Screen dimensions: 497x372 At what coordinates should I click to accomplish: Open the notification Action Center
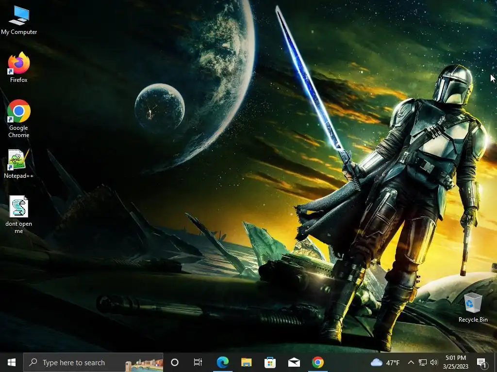click(482, 362)
